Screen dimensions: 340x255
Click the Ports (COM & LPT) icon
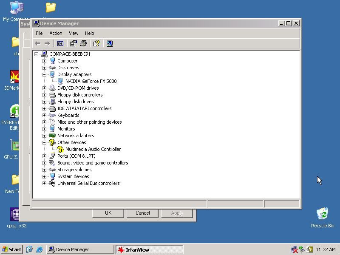52,156
